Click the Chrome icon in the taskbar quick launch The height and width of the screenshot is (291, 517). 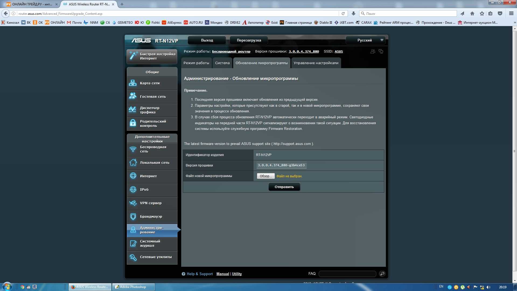[23, 287]
